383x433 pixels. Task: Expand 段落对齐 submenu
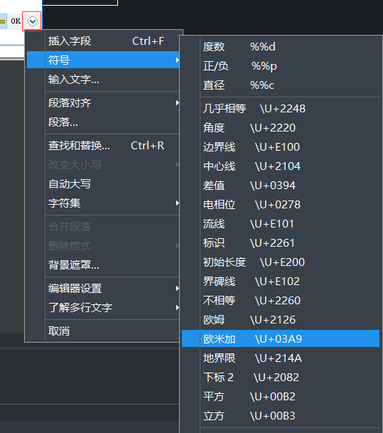point(103,102)
